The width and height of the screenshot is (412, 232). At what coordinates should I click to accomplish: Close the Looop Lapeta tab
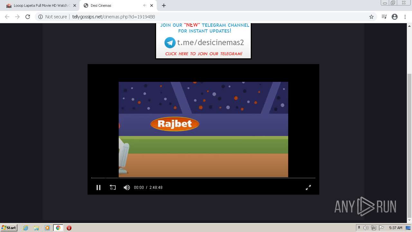(x=75, y=5)
